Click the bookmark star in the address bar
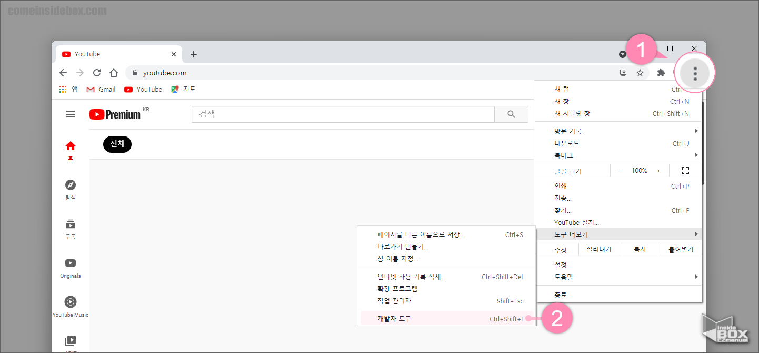 coord(640,73)
